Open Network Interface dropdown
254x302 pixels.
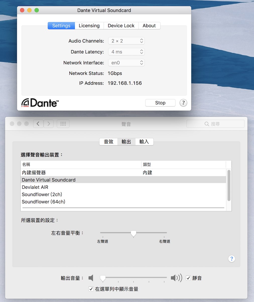[x=126, y=63]
